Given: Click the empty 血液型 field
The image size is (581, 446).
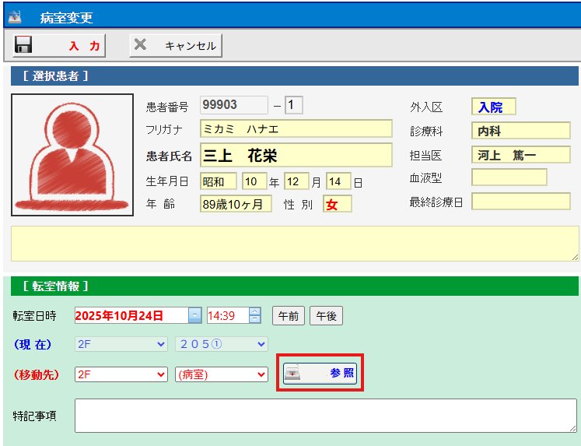Looking at the screenshot, I should point(509,177).
